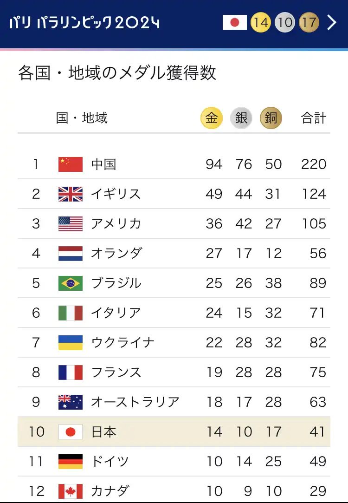Click the 銅 bronze column header icon
The image size is (348, 503).
click(x=271, y=118)
